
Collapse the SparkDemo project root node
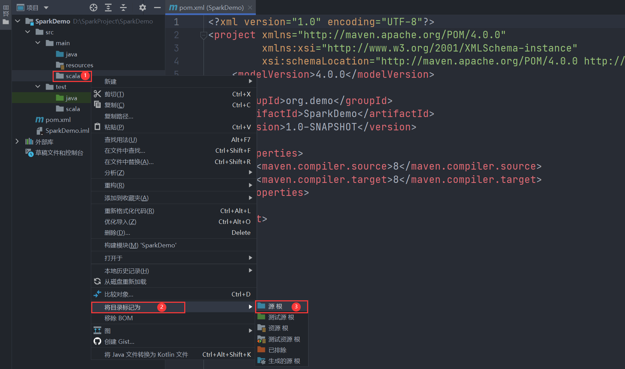click(x=18, y=21)
